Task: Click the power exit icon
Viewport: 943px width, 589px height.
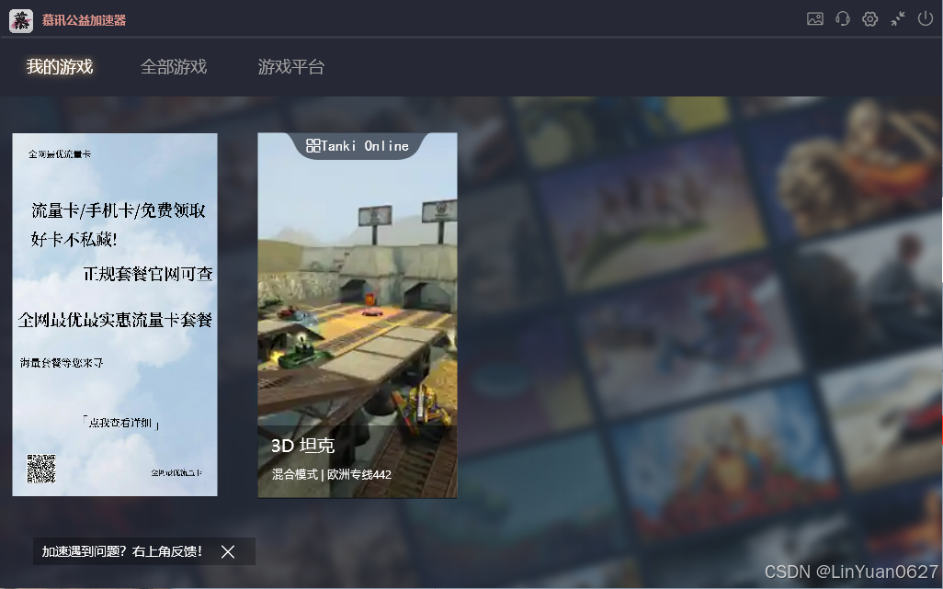Action: 925,19
